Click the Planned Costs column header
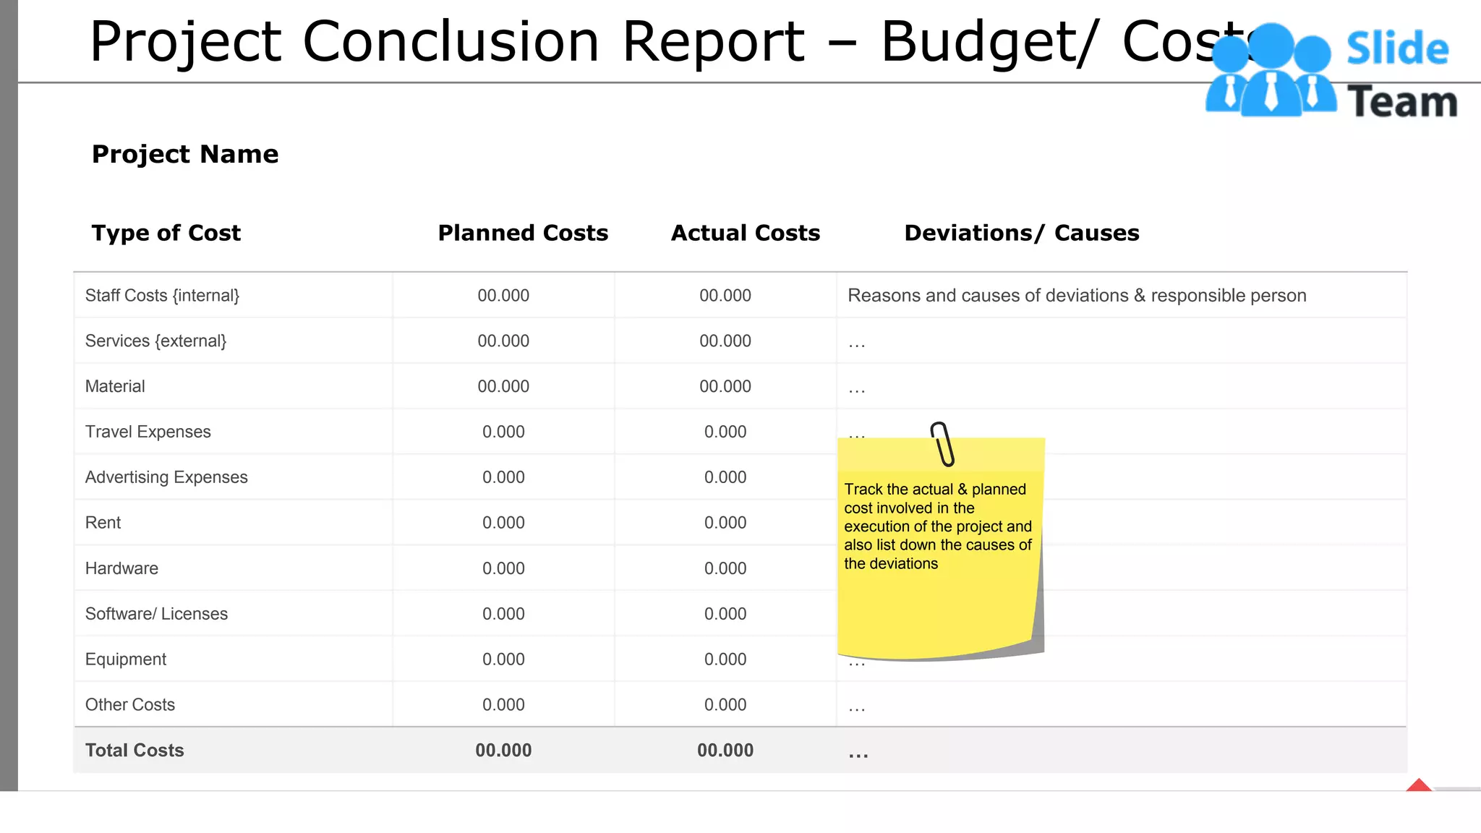Viewport: 1481px width, 833px height. pos(523,233)
